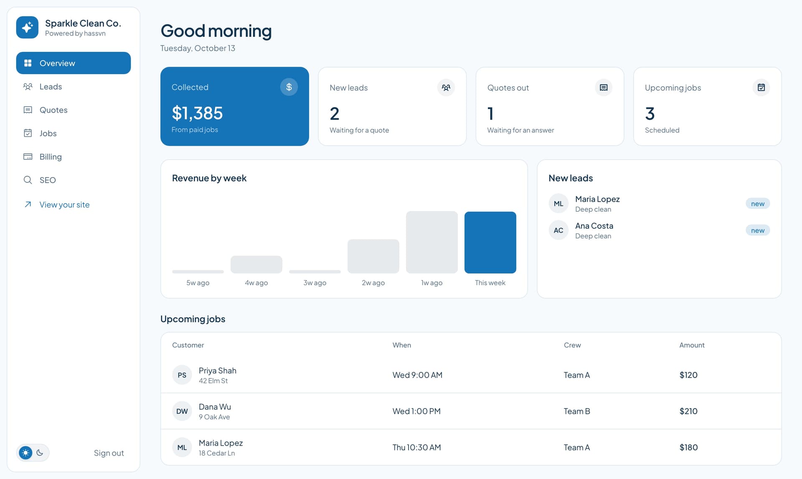Click the Jobs calendar icon in sidebar
This screenshot has height=479, width=802.
(28, 133)
